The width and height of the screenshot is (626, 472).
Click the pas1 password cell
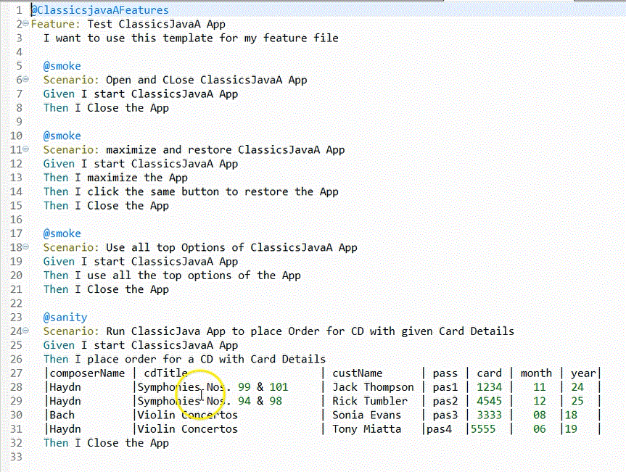pos(445,386)
